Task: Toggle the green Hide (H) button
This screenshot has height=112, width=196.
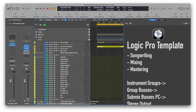Action: pos(44,25)
